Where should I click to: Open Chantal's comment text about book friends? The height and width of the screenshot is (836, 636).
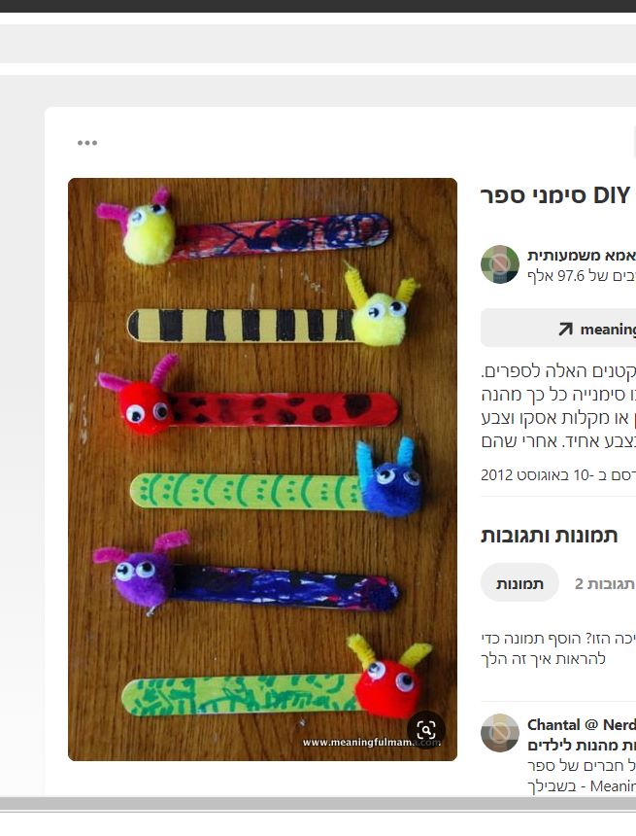[582, 775]
